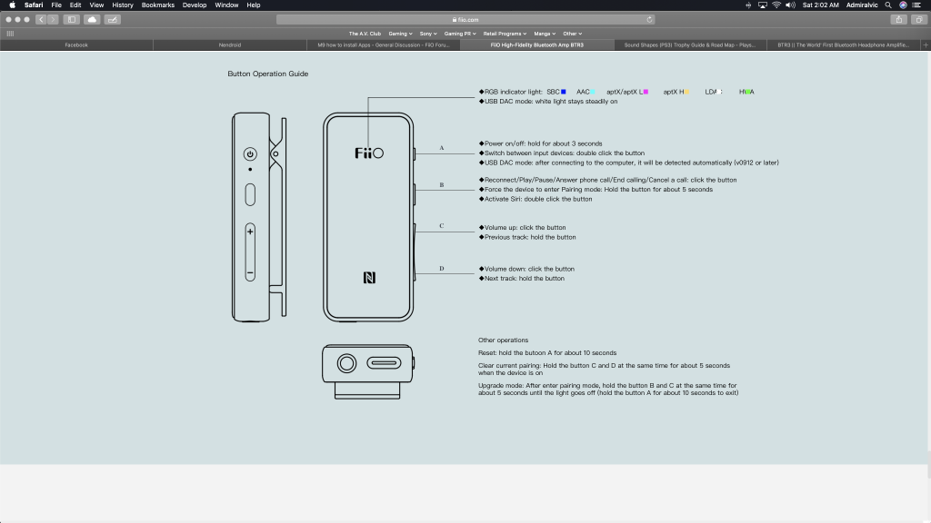Screen dimensions: 931x523
Task: Open the Apple menu
Action: 12,5
